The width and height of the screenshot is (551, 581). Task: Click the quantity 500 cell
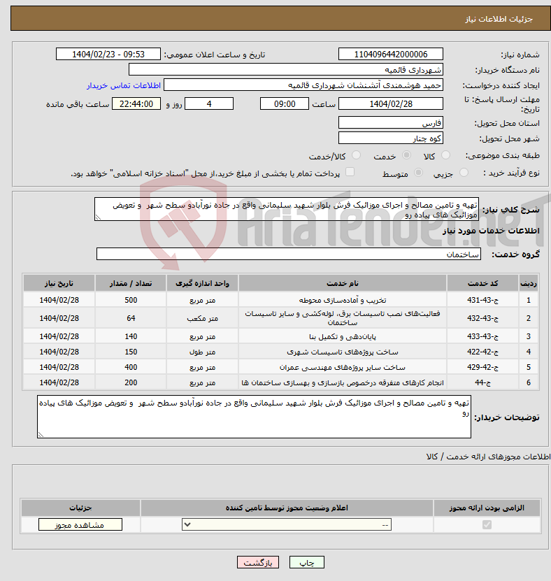coord(131,300)
